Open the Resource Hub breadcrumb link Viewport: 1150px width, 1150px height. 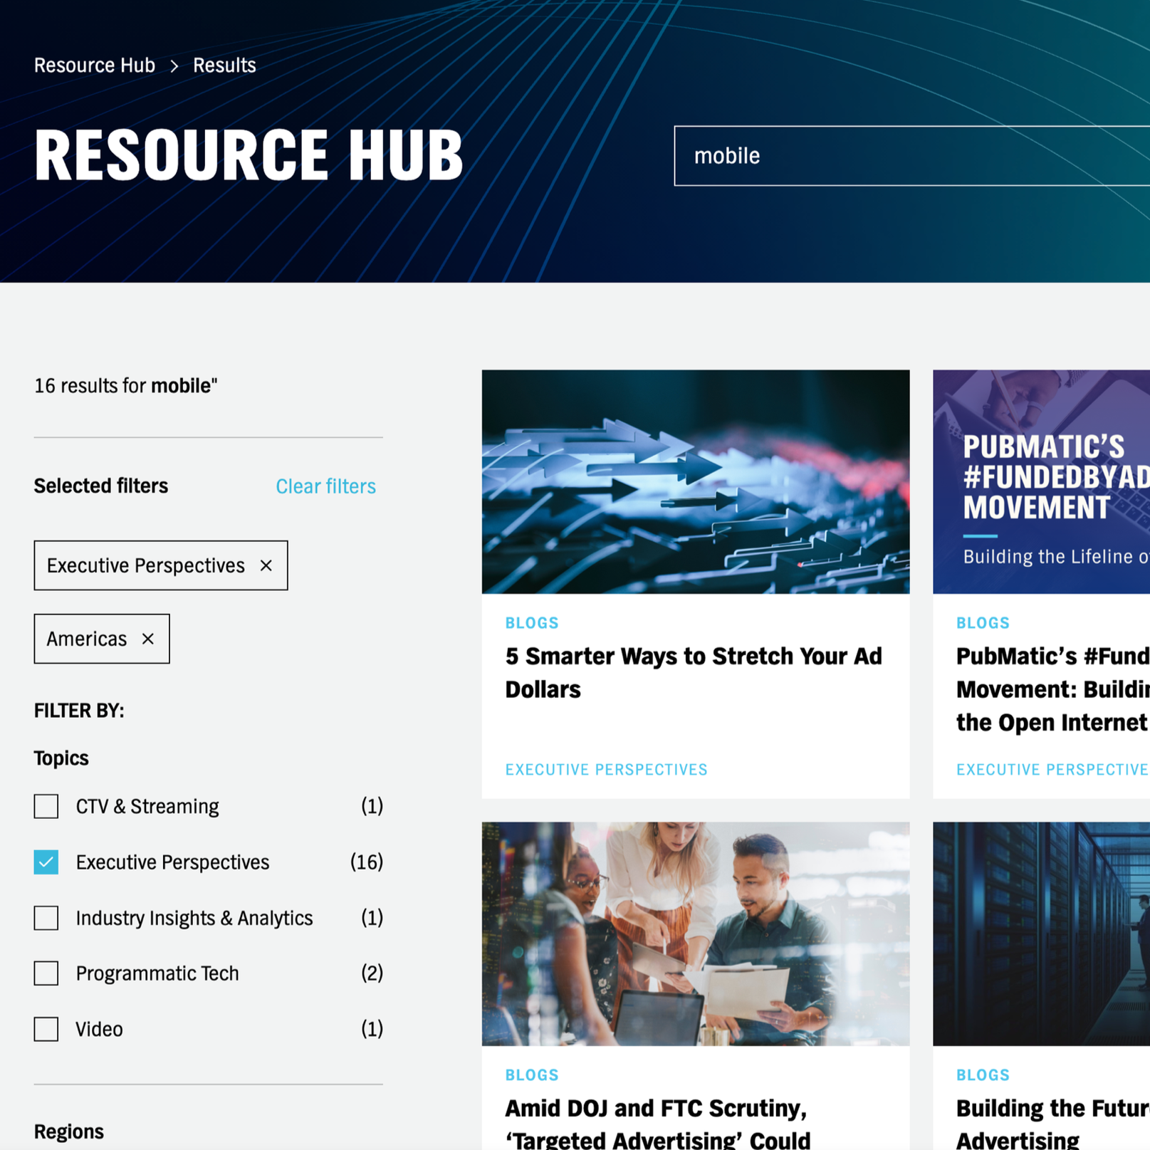[x=94, y=65]
